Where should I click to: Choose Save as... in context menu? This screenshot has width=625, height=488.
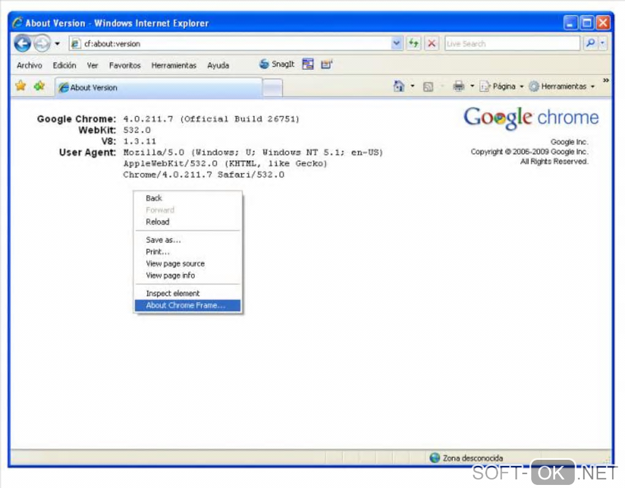coord(187,240)
